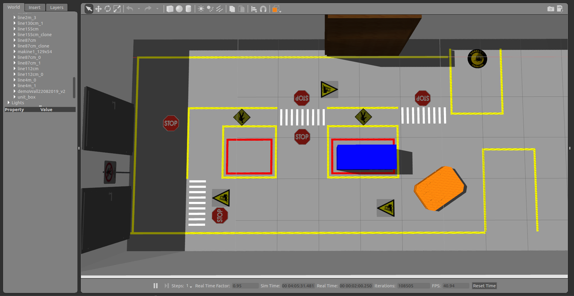Open the view angle dropdown

277,9
